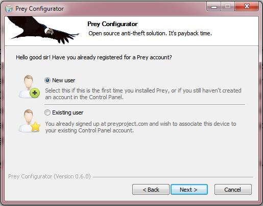Click the Prey Configurator heading in banner
Screen dimensions: 263x206
pyautogui.click(x=112, y=24)
